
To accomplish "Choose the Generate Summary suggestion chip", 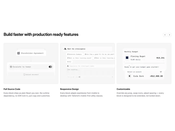I will click(x=74, y=54).
